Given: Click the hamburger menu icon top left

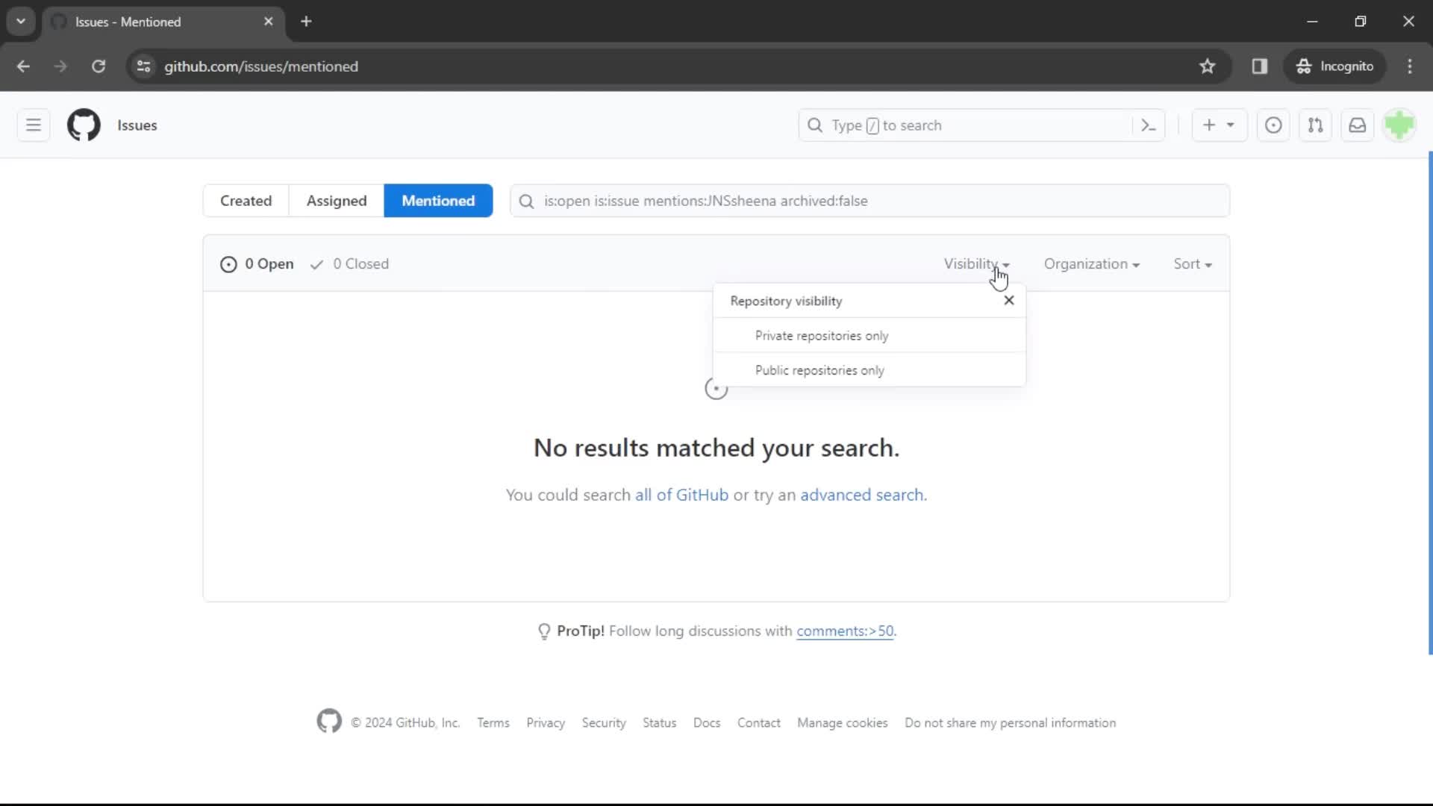Looking at the screenshot, I should click(x=33, y=125).
